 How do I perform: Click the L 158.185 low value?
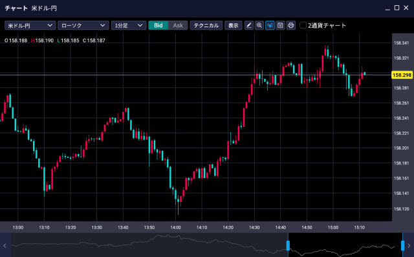tap(68, 40)
